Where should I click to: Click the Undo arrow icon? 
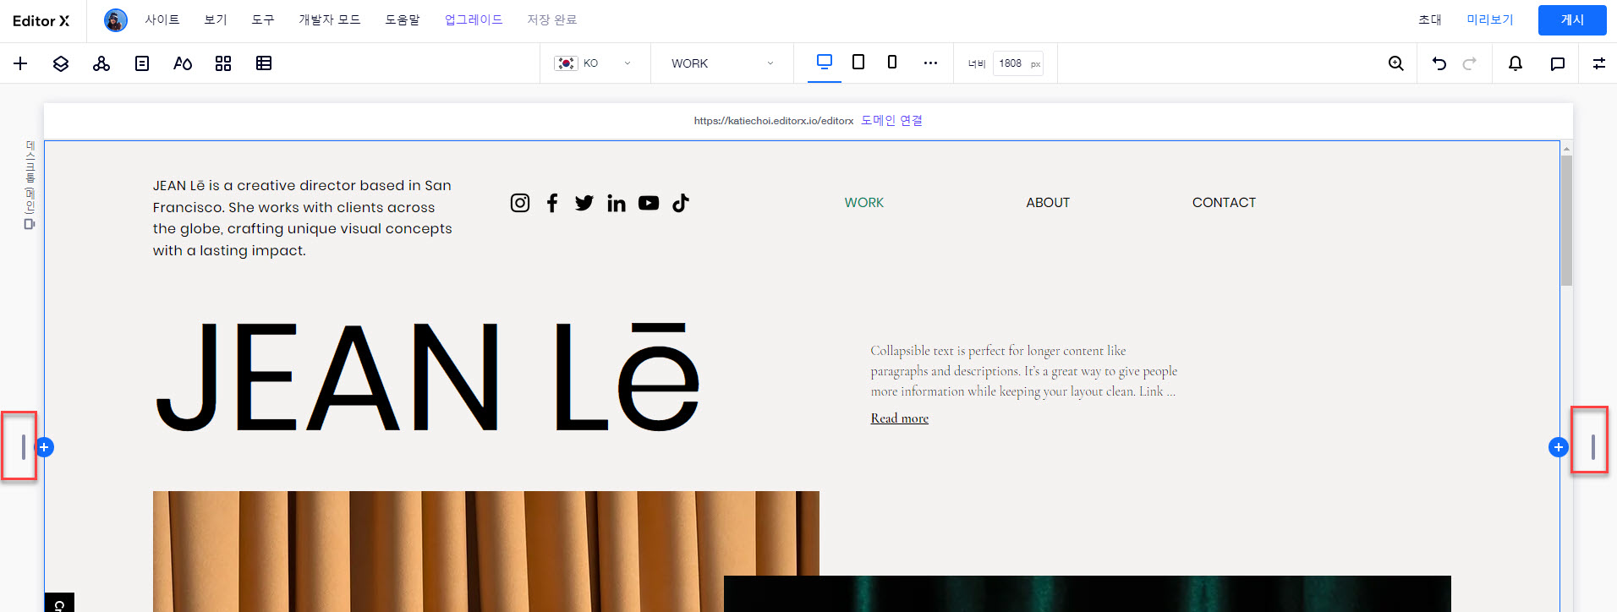[x=1439, y=63]
